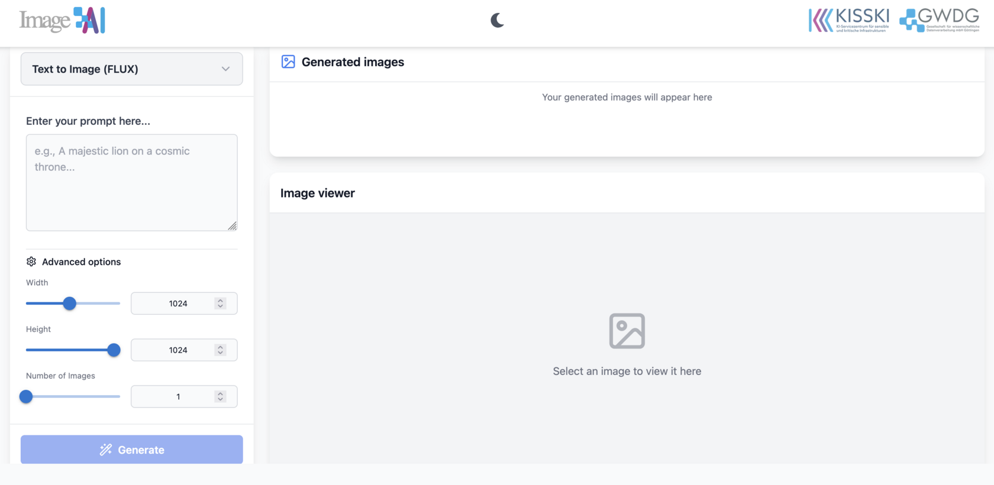The height and width of the screenshot is (485, 994).
Task: Click the Number of Images stepper arrows
Action: click(220, 397)
